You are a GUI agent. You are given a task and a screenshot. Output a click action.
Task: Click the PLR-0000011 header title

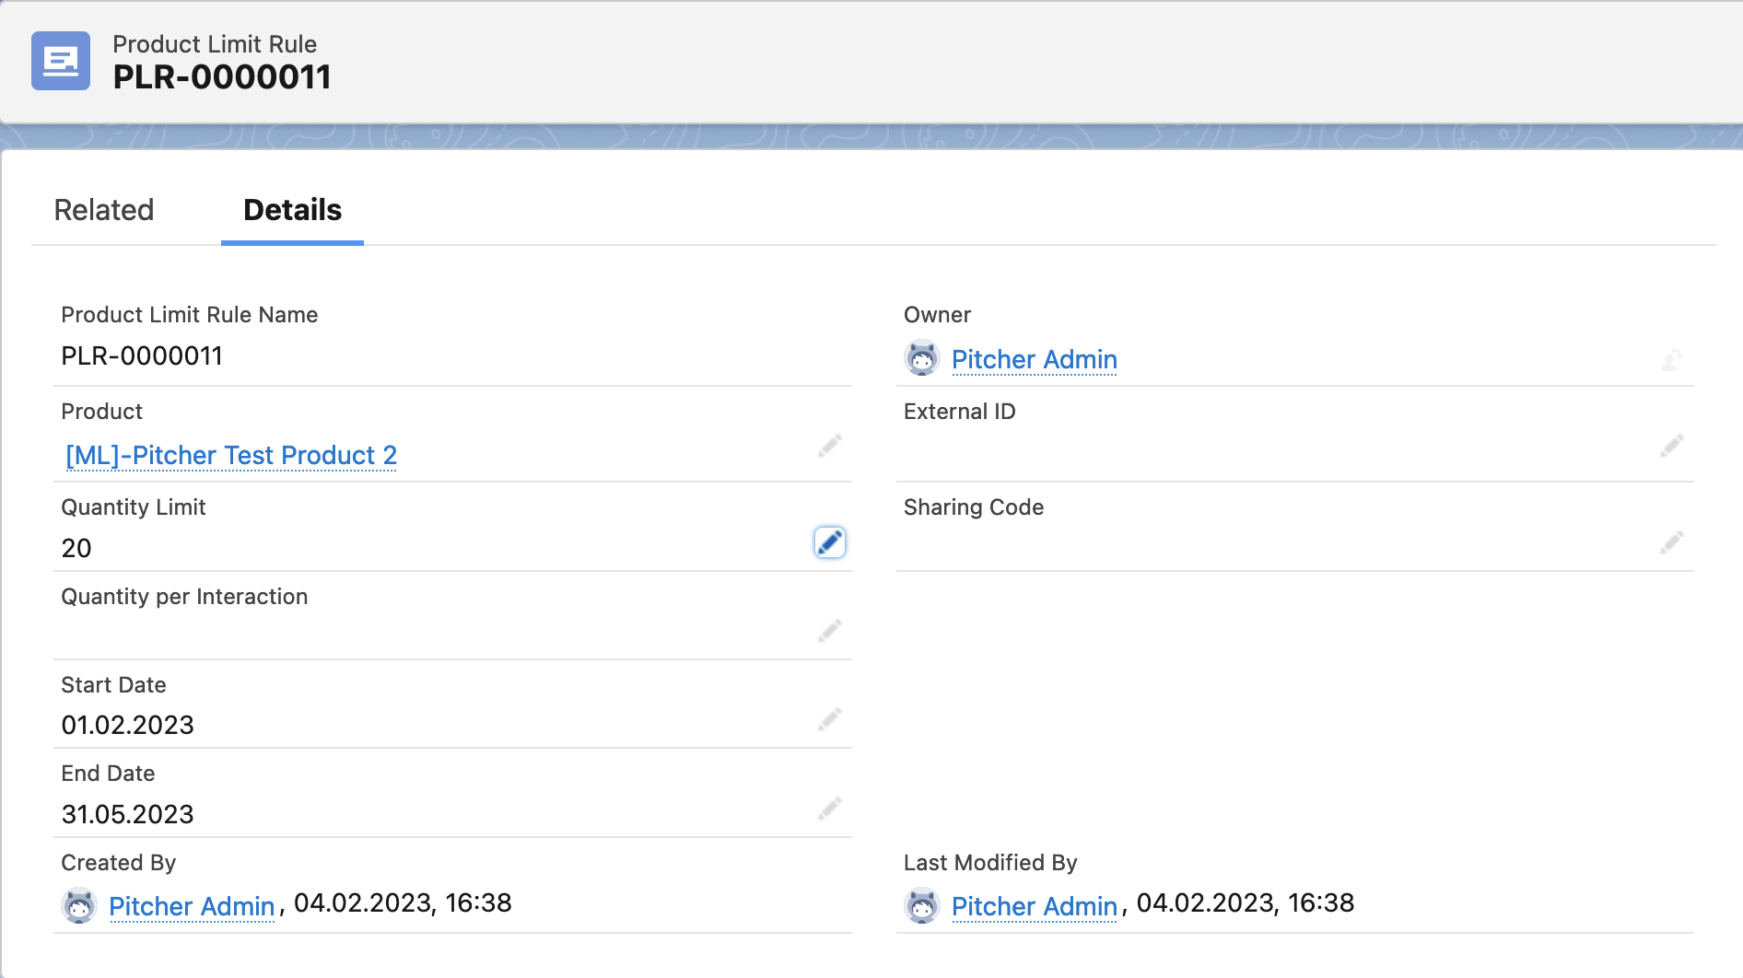pos(222,77)
